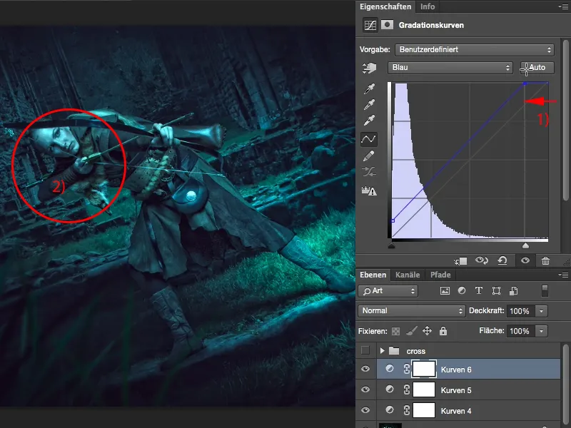Lock position move icon
The width and height of the screenshot is (571, 428).
(427, 331)
